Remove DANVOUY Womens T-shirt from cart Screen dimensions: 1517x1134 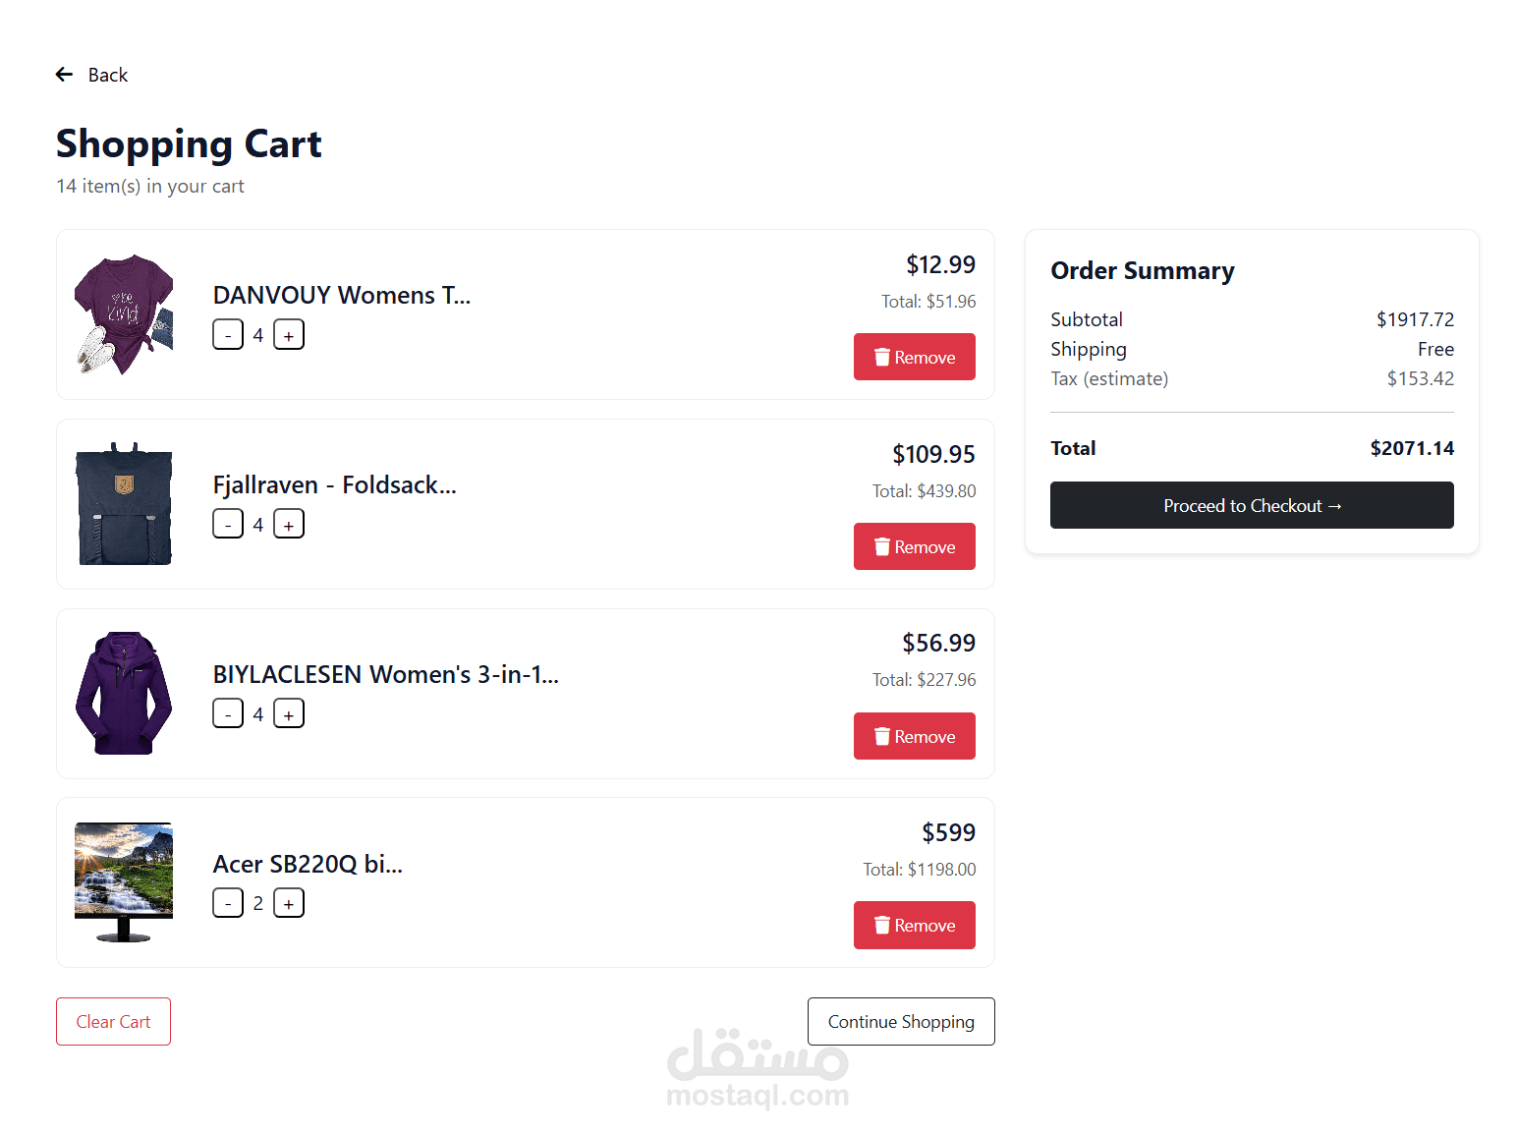coord(914,357)
